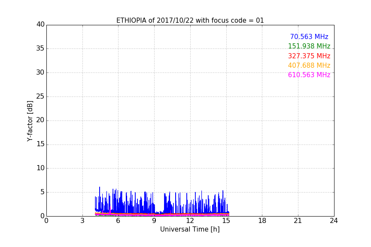Select the 151.938 MHz legend label
The width and height of the screenshot is (371, 247).
(x=309, y=46)
